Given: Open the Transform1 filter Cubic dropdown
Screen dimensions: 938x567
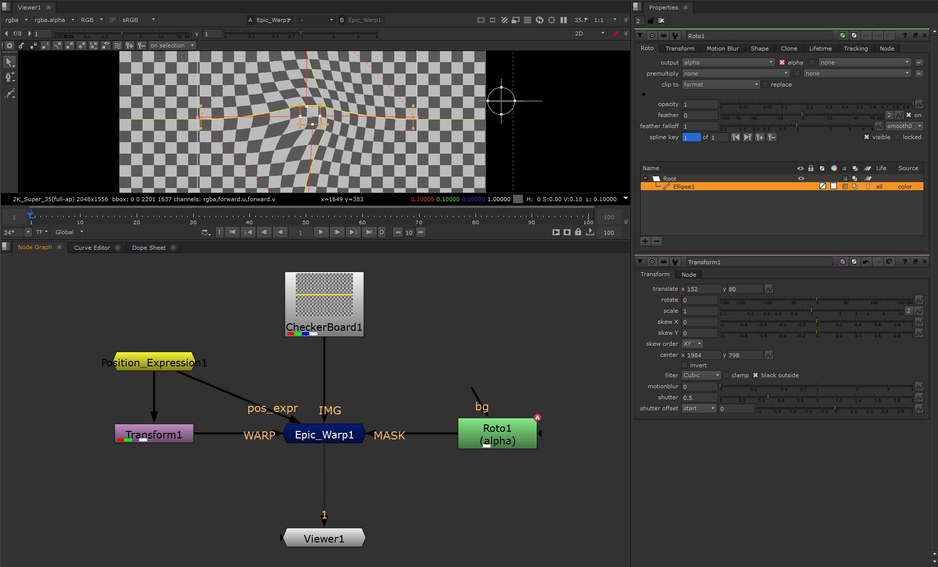Looking at the screenshot, I should point(701,375).
